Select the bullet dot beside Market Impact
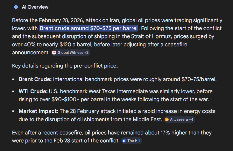The width and height of the screenshot is (233, 151). 13,111
